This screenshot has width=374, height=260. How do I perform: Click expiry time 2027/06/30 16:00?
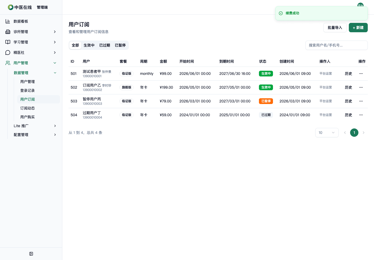[235, 74]
